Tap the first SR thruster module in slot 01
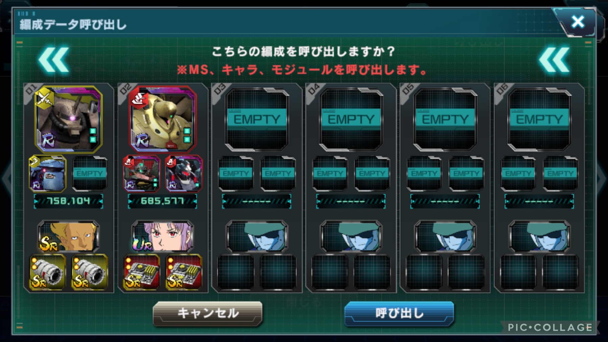Screen dimensions: 608x342 [x=48, y=272]
